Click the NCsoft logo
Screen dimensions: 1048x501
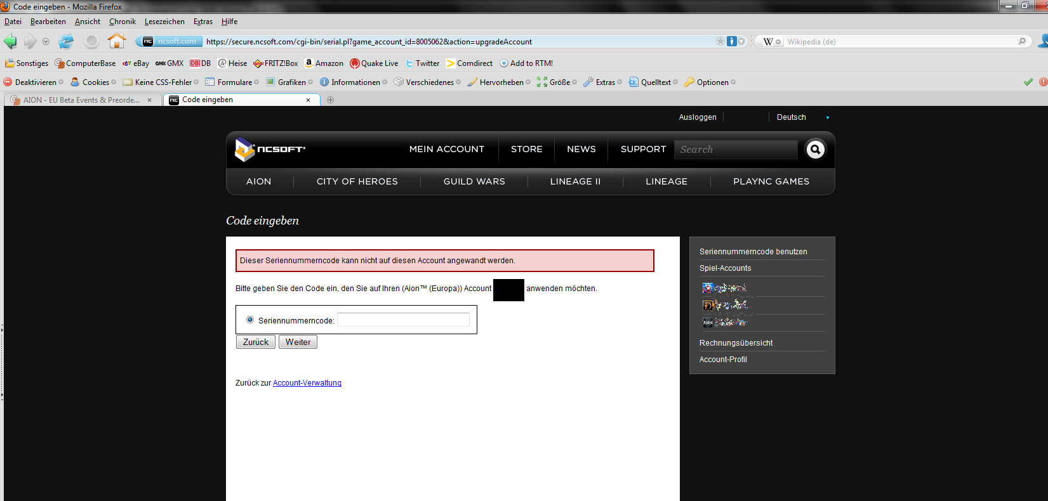point(270,150)
